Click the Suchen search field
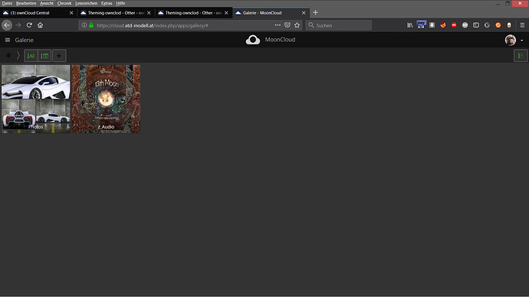 pyautogui.click(x=338, y=25)
